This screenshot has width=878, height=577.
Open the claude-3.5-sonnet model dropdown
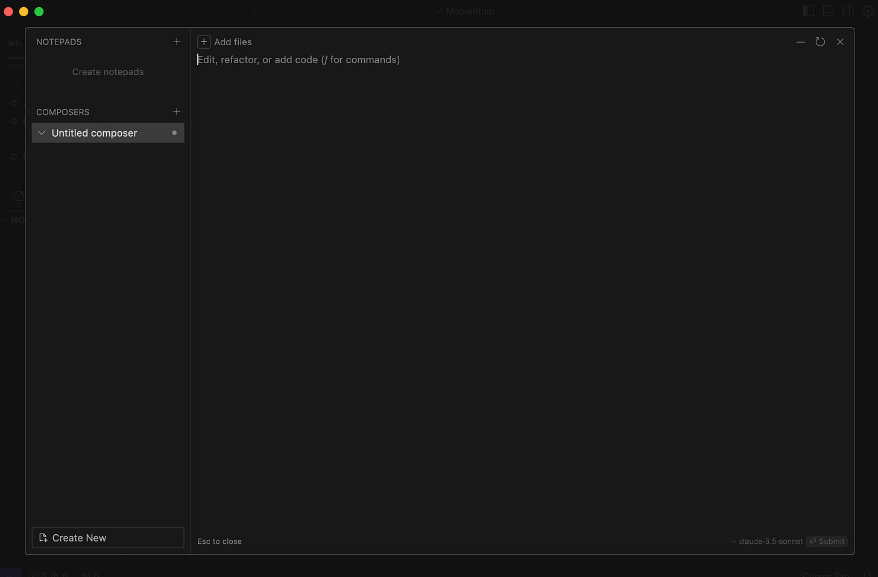click(766, 541)
